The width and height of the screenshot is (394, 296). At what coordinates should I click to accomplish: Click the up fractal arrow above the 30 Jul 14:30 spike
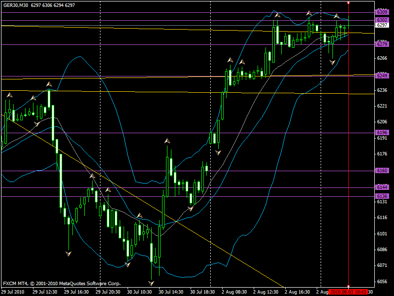click(167, 141)
